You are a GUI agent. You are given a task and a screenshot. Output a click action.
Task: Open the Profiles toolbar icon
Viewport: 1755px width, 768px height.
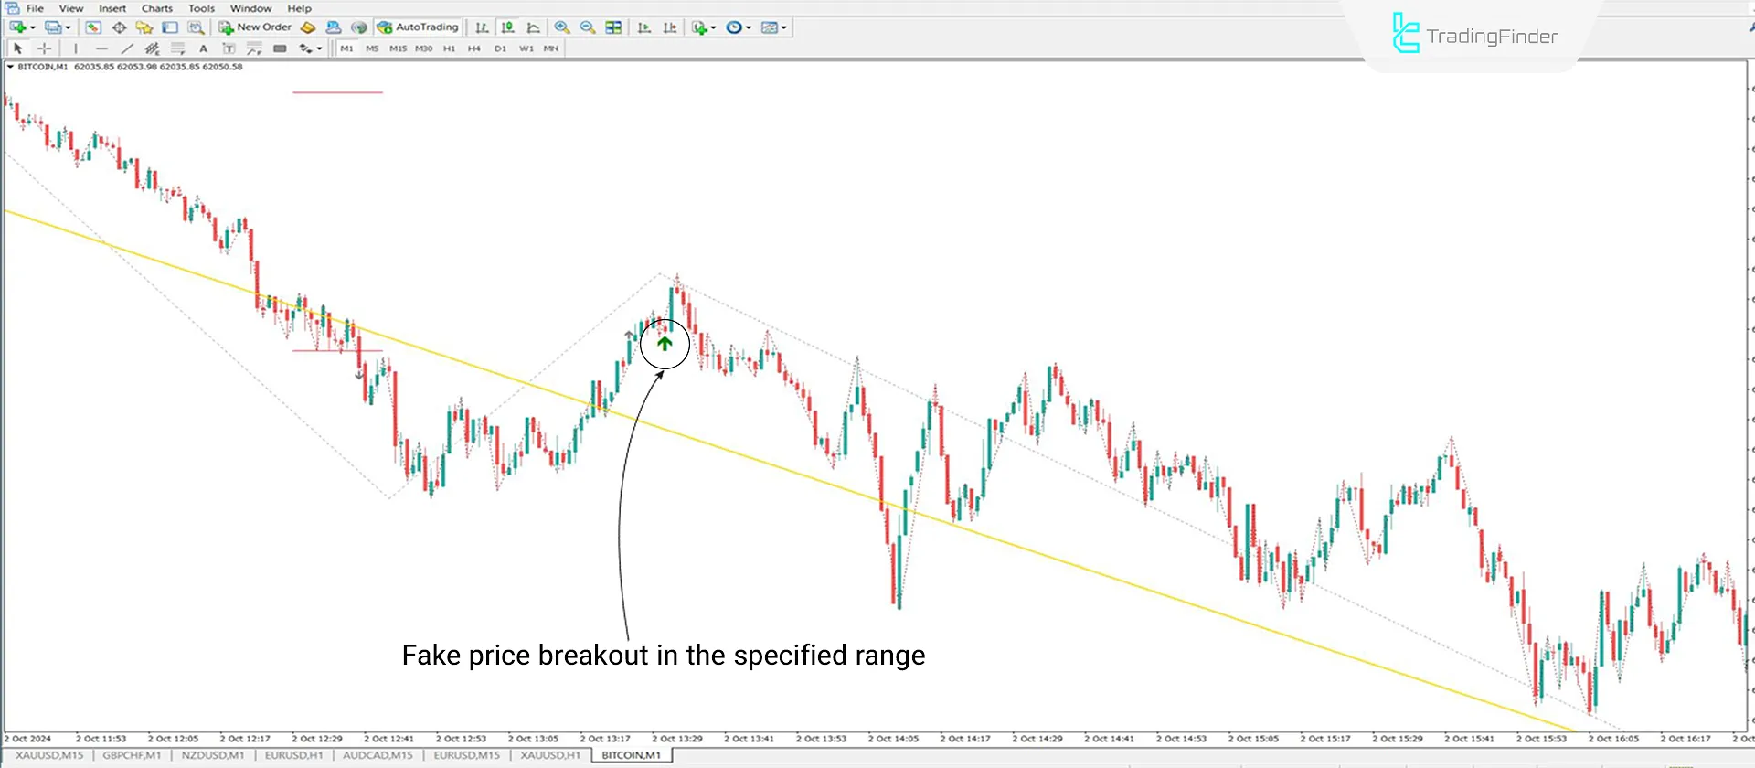point(53,27)
